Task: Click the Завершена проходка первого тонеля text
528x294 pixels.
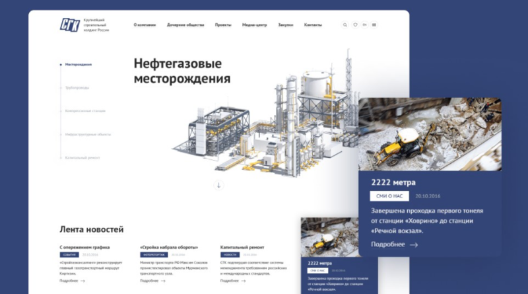Action: 427,221
